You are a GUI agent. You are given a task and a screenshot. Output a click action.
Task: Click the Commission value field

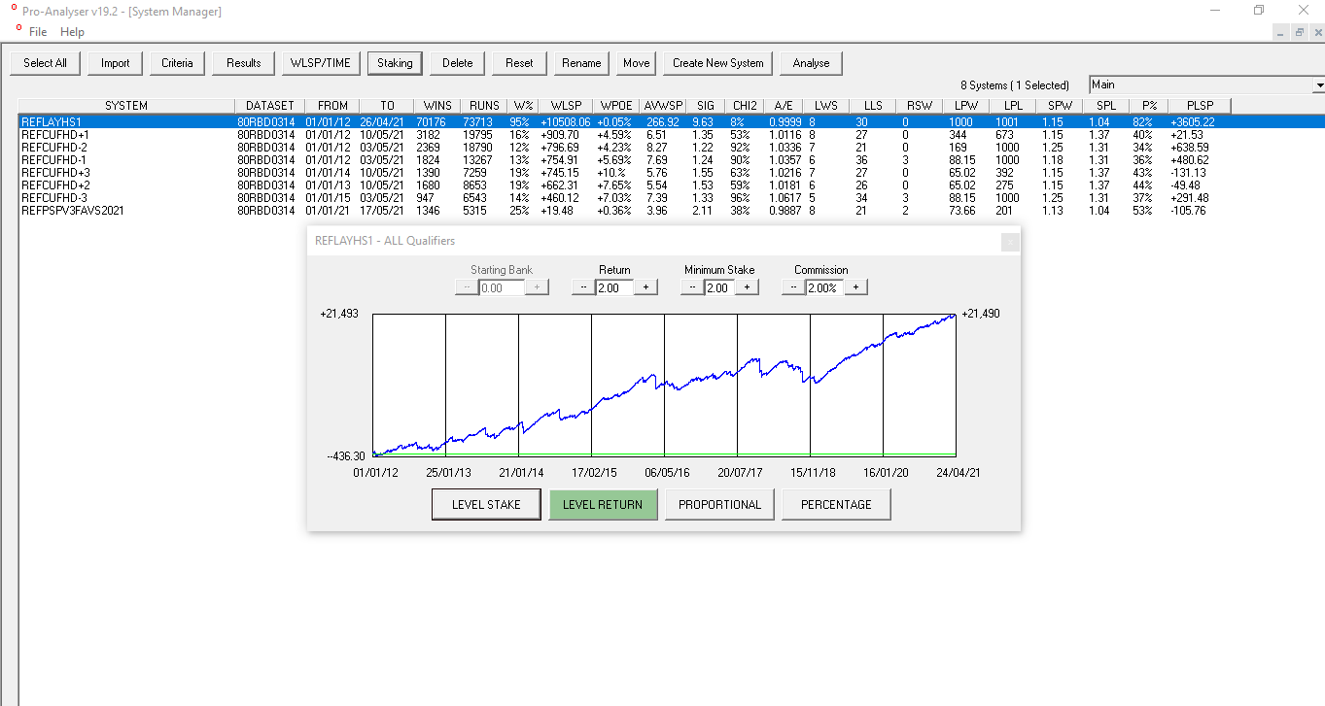[x=824, y=287]
